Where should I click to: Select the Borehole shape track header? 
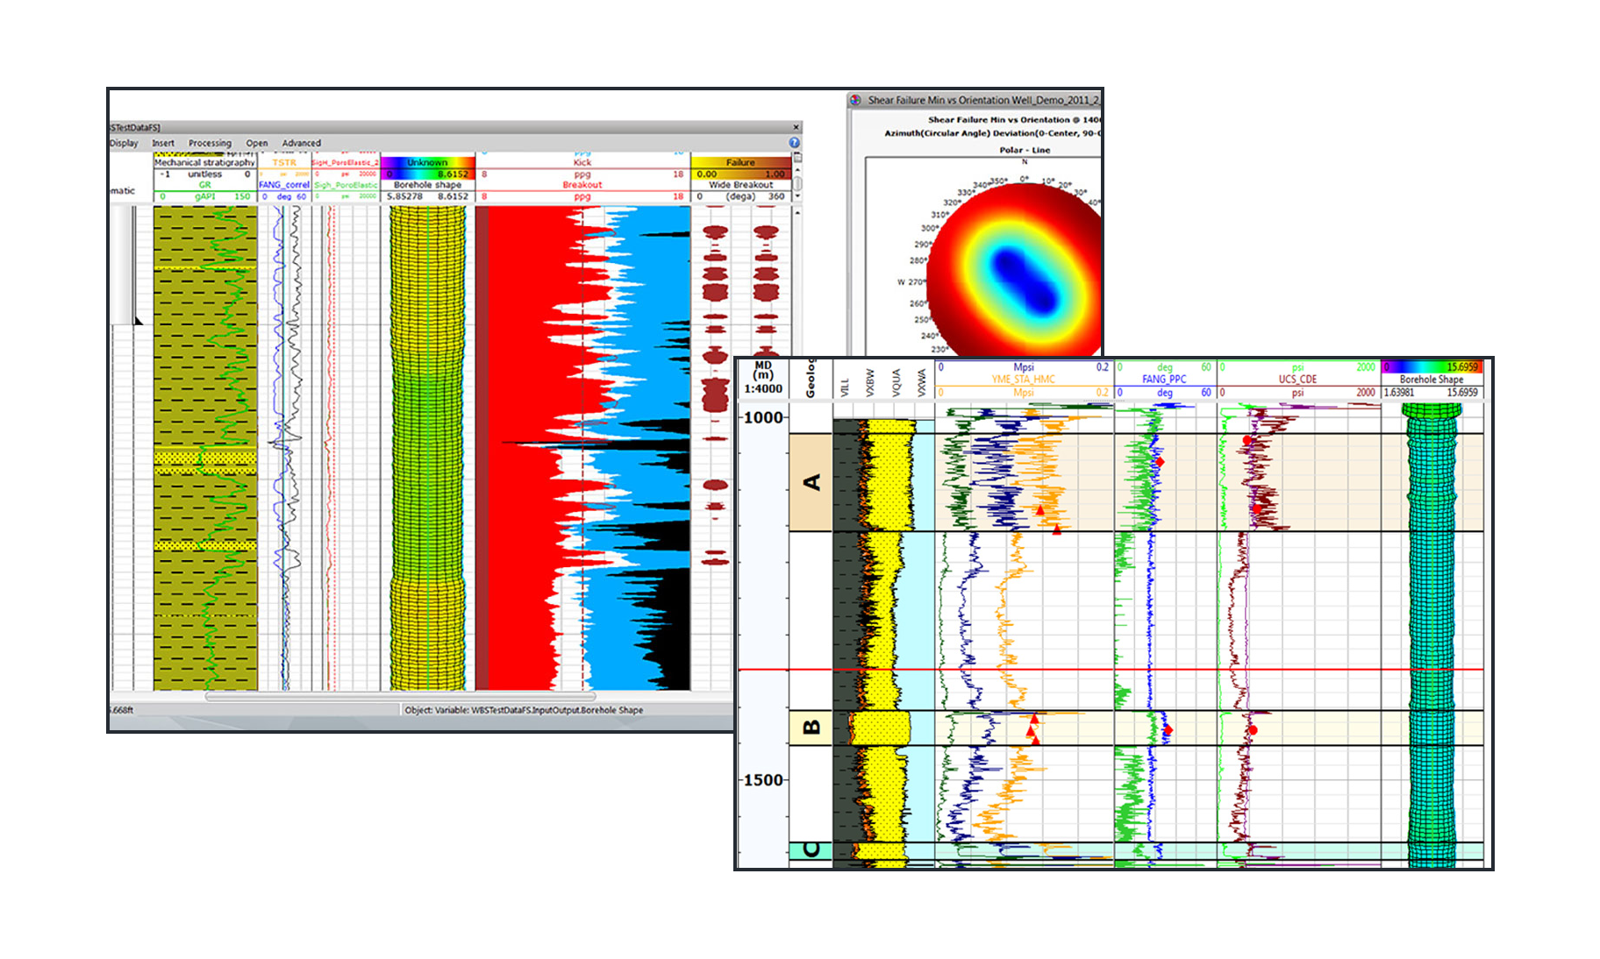tap(427, 185)
